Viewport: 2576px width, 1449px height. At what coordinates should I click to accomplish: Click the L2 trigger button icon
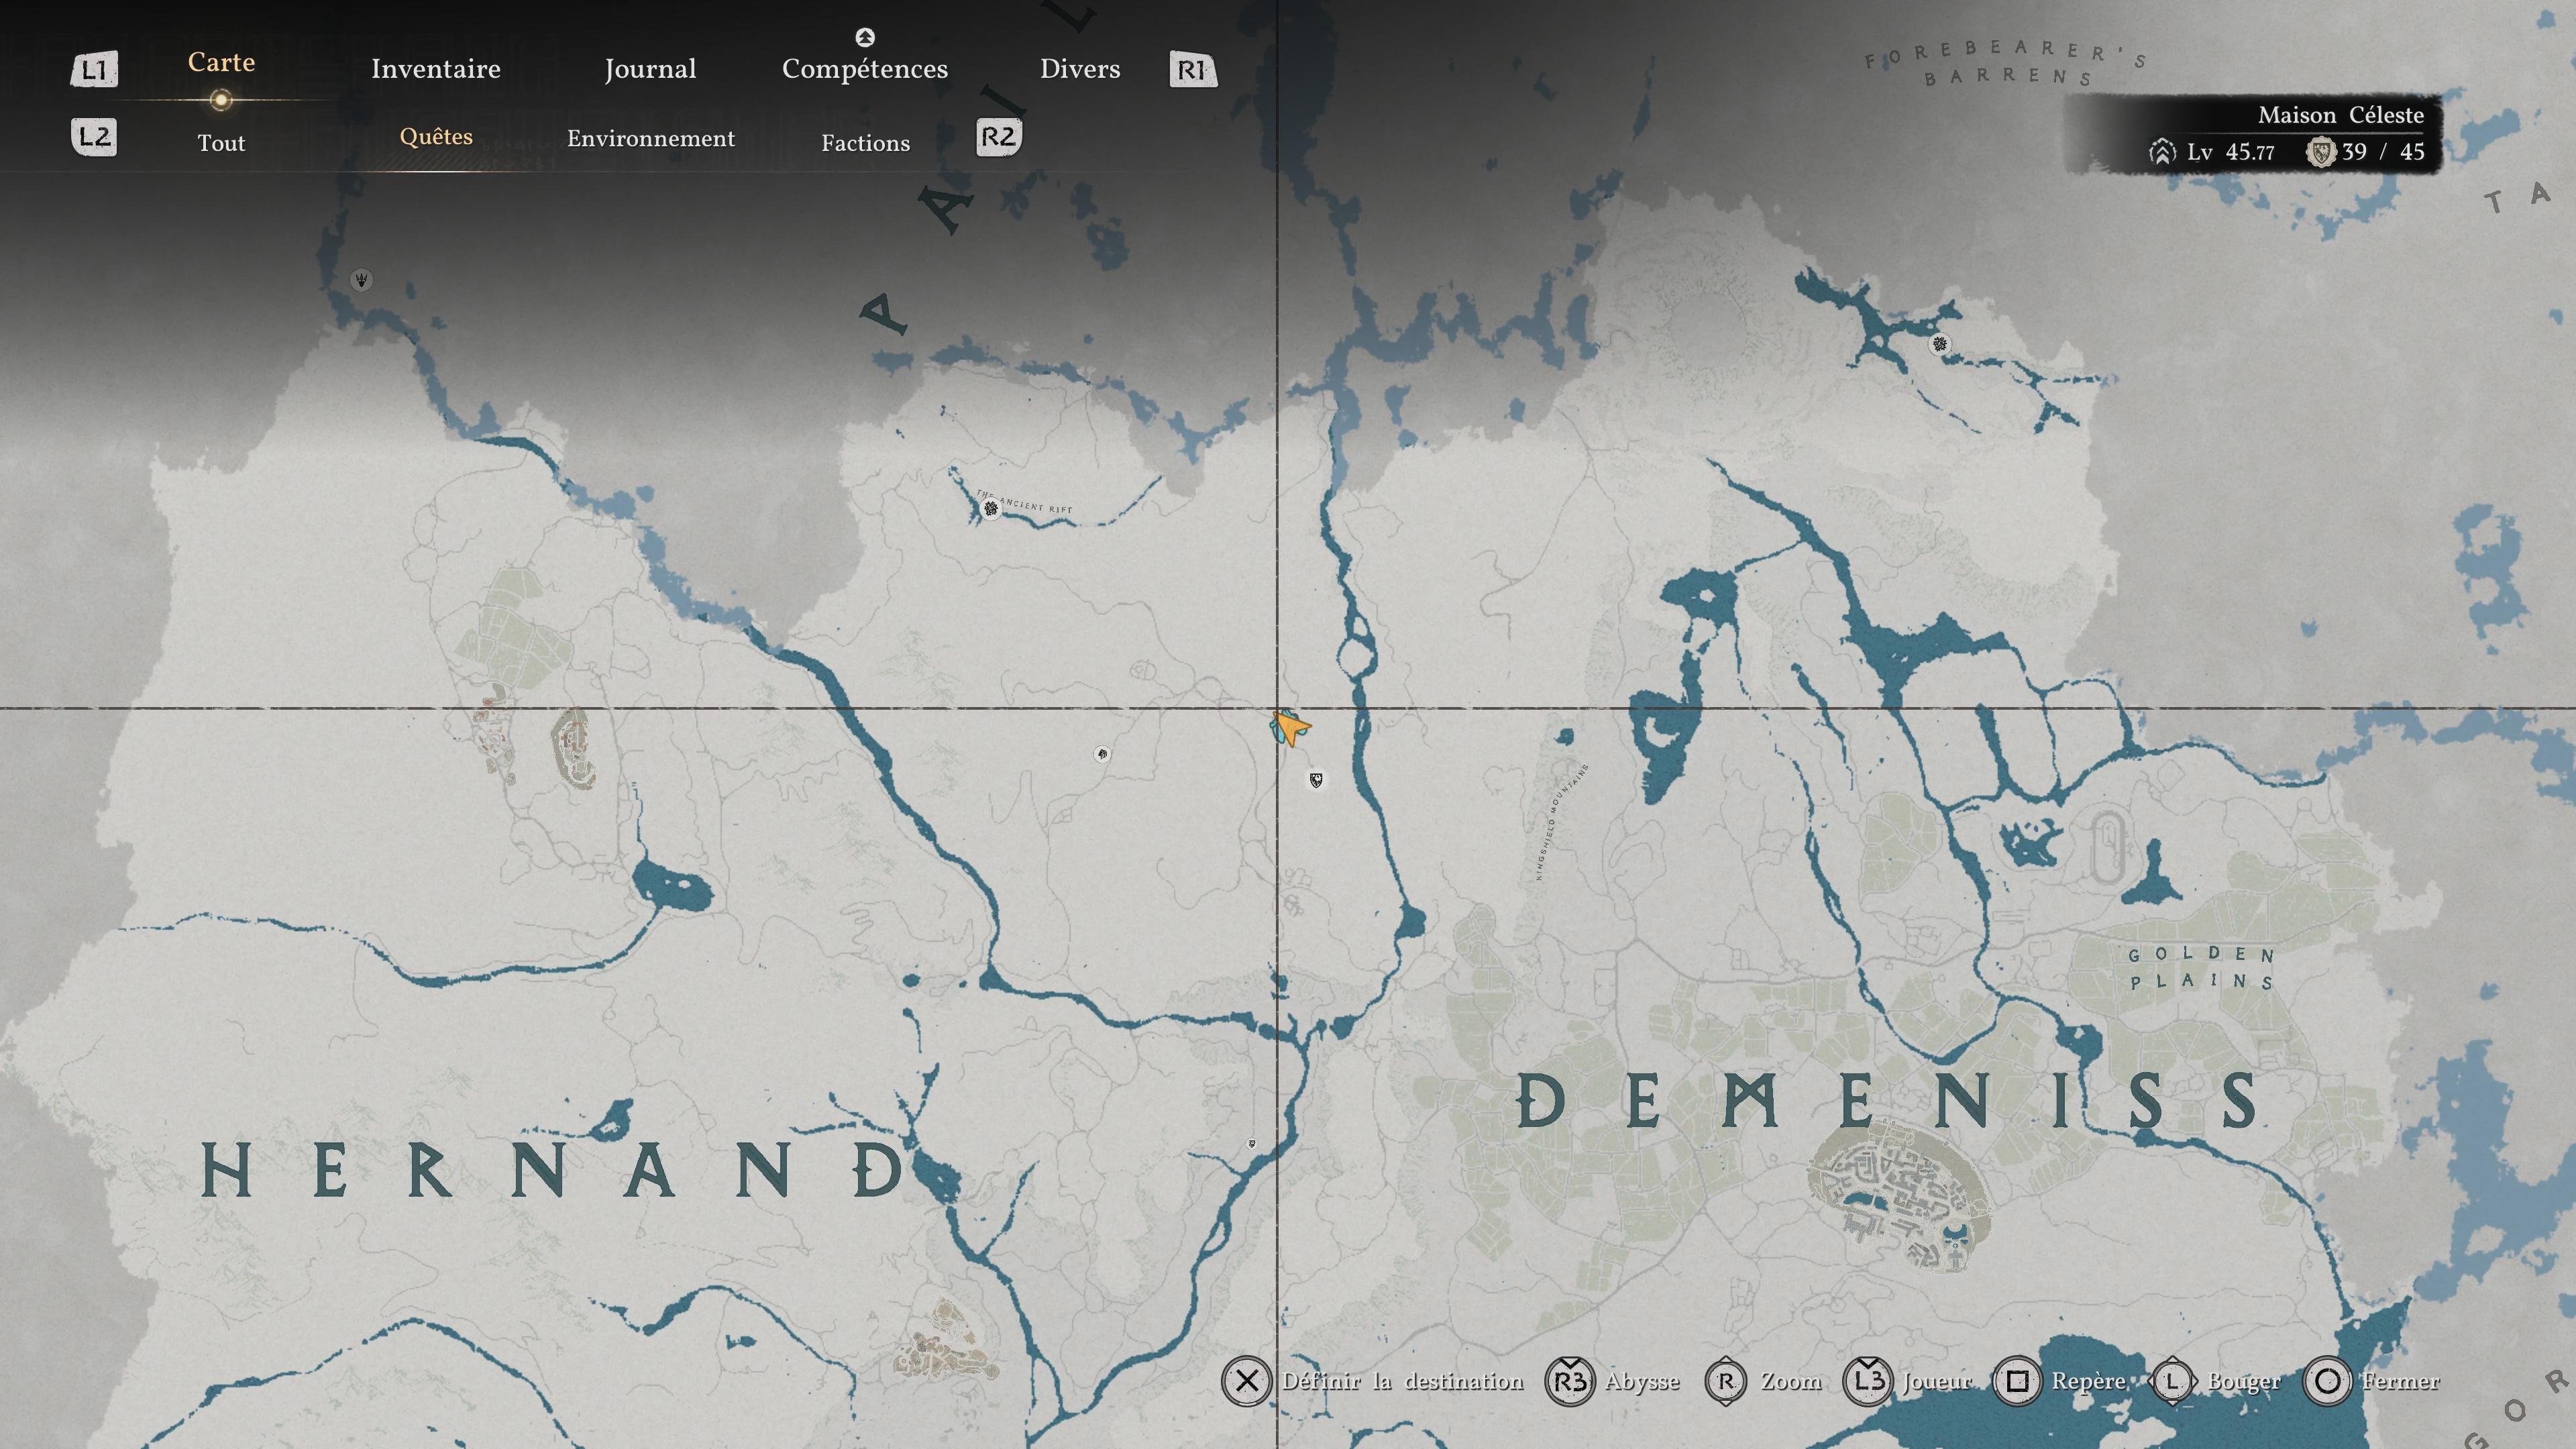point(95,137)
